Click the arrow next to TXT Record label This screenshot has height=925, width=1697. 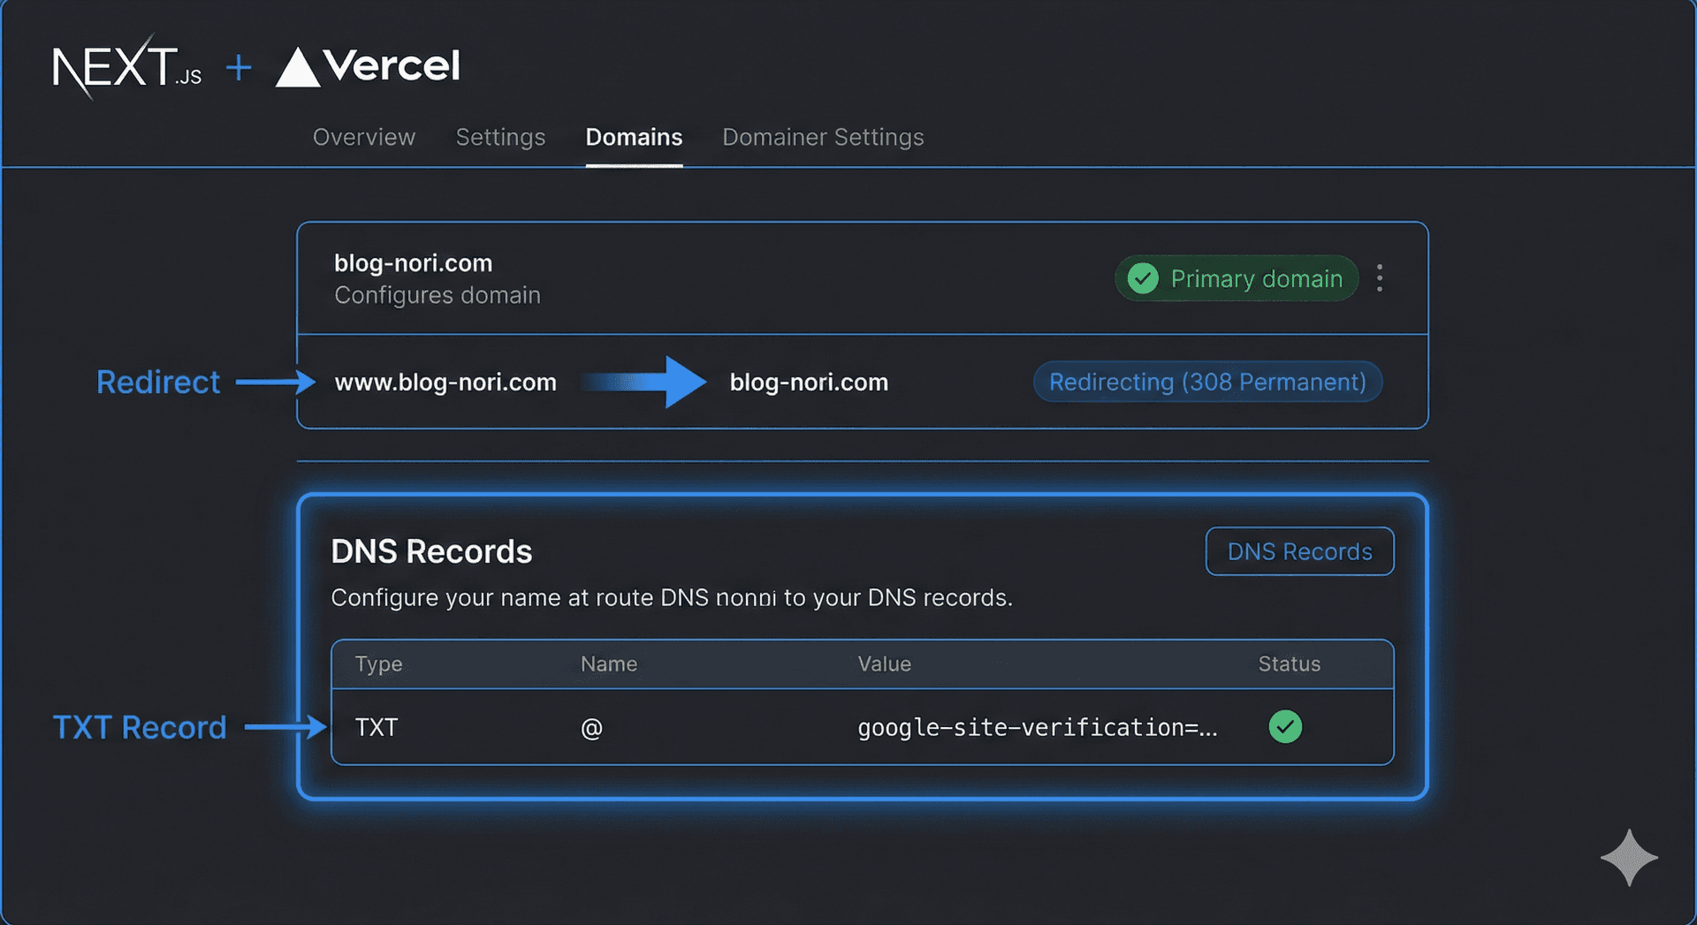[285, 727]
